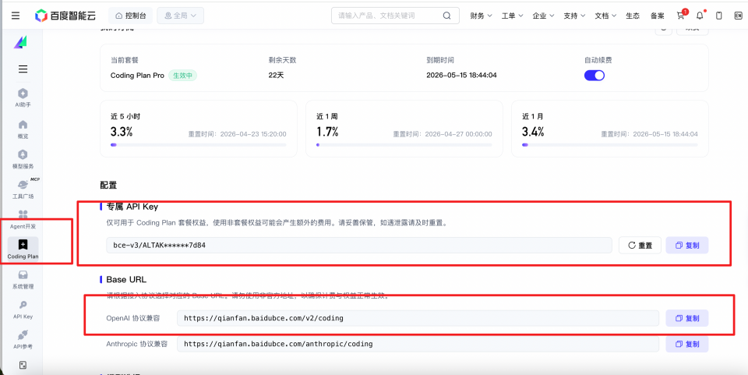
Task: Expand the 全局 region dropdown
Action: pos(180,16)
